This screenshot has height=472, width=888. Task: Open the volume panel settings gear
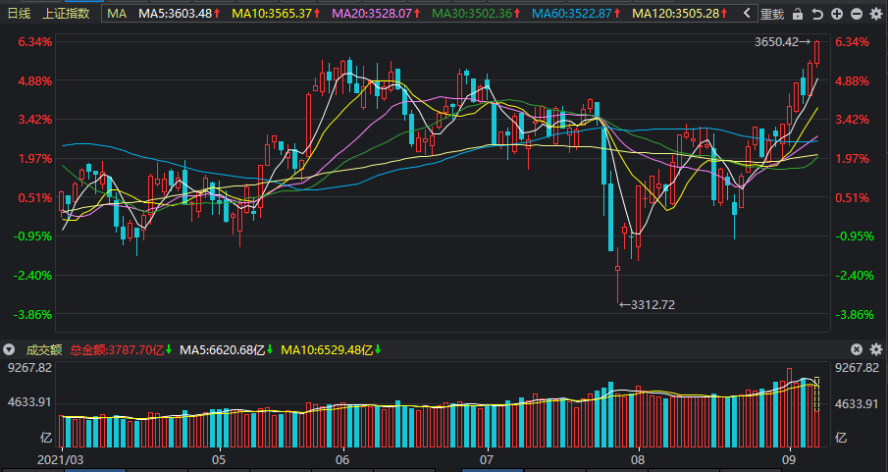coord(876,349)
